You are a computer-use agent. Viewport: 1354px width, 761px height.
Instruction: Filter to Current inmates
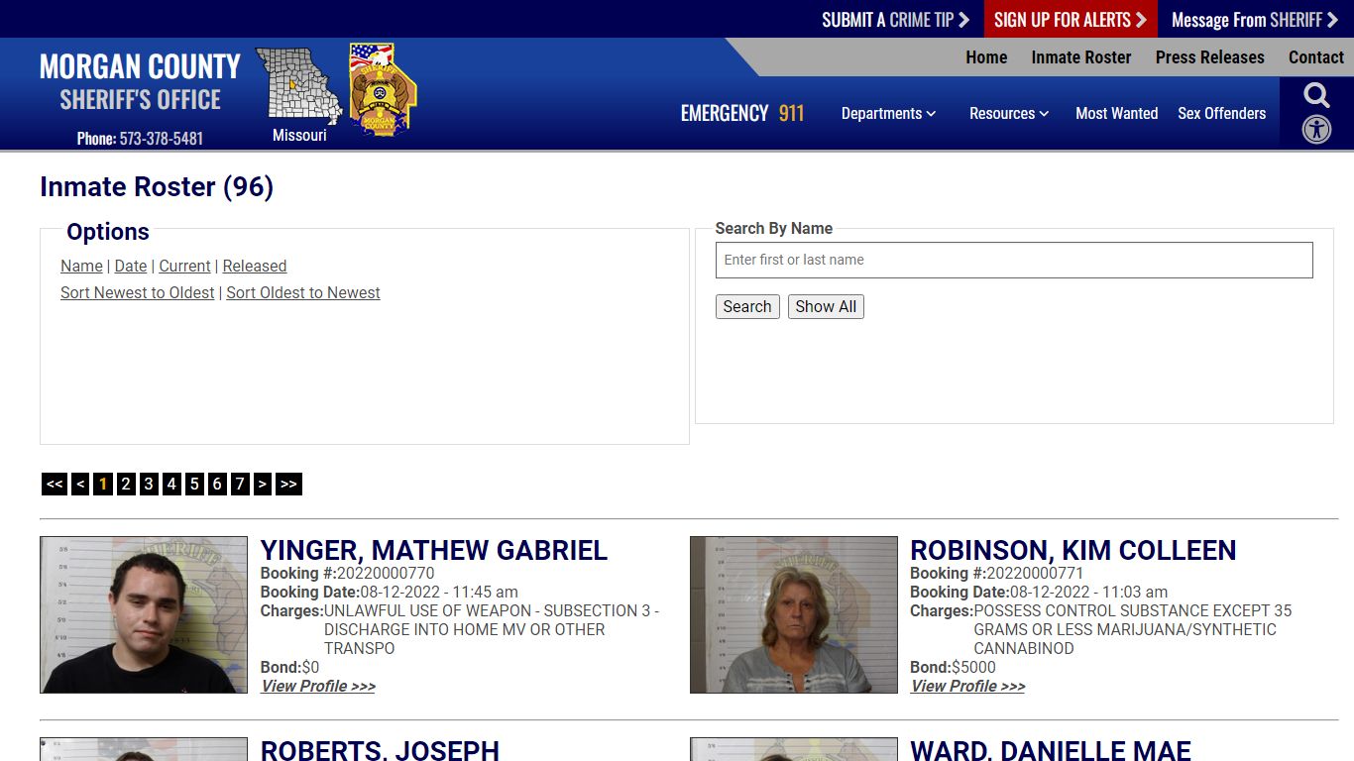pyautogui.click(x=184, y=266)
